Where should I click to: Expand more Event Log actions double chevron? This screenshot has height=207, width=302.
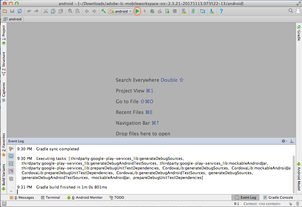click(11, 191)
